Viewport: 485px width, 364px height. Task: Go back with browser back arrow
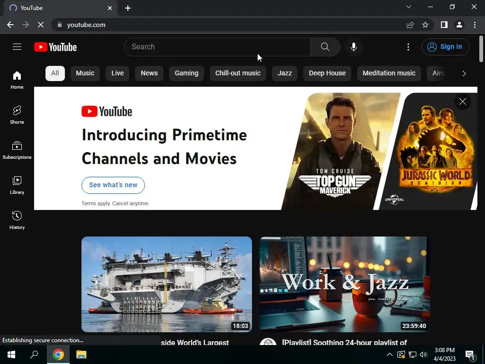pyautogui.click(x=10, y=25)
